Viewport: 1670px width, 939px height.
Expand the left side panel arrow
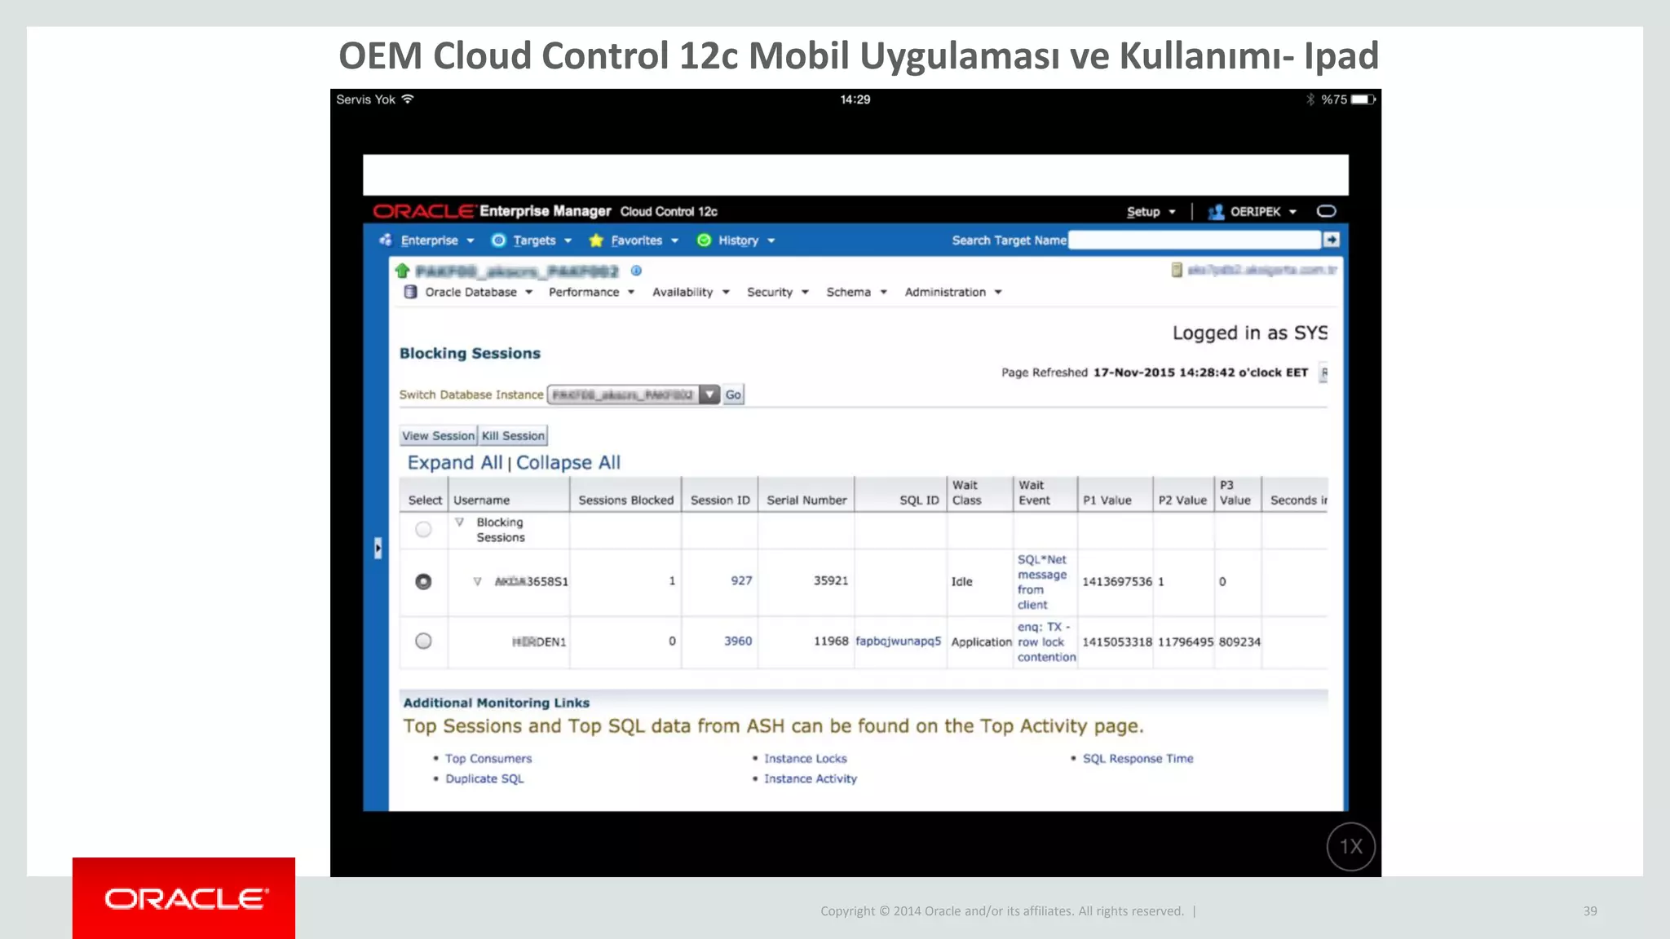[x=378, y=548]
